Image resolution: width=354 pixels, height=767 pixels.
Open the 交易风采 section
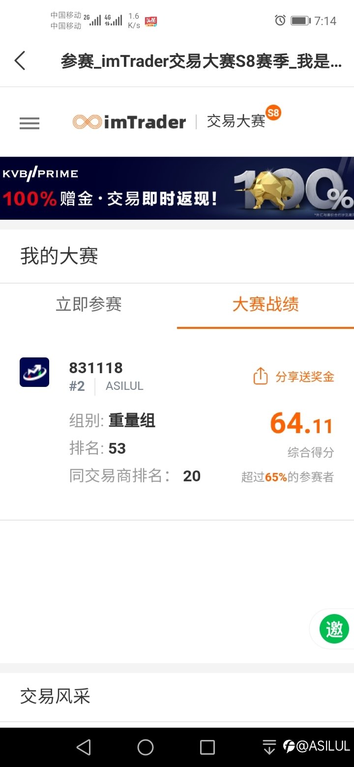click(x=55, y=697)
